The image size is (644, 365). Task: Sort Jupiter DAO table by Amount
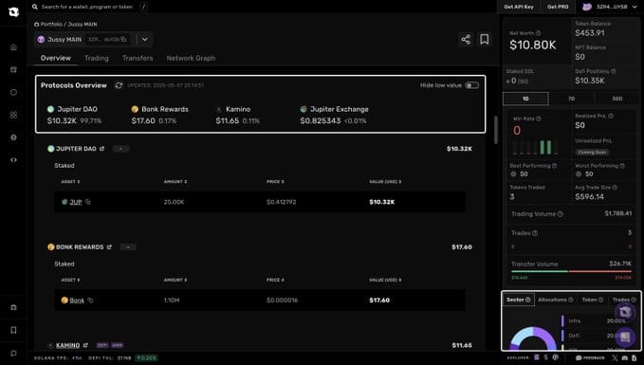point(175,182)
